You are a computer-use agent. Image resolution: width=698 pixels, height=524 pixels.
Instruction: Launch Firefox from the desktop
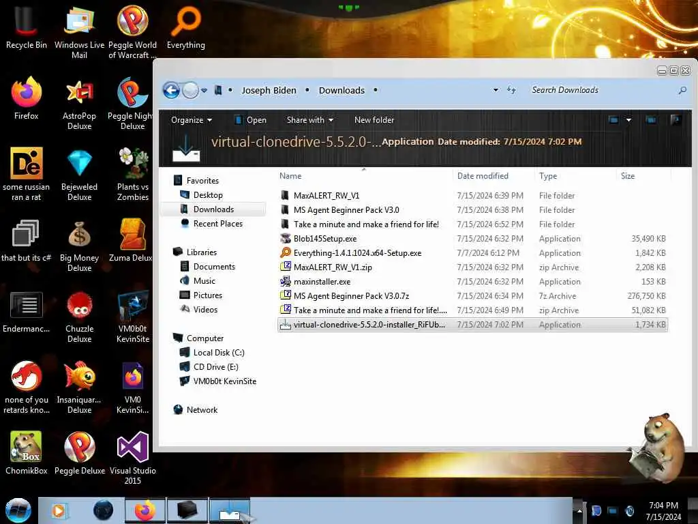(x=26, y=98)
